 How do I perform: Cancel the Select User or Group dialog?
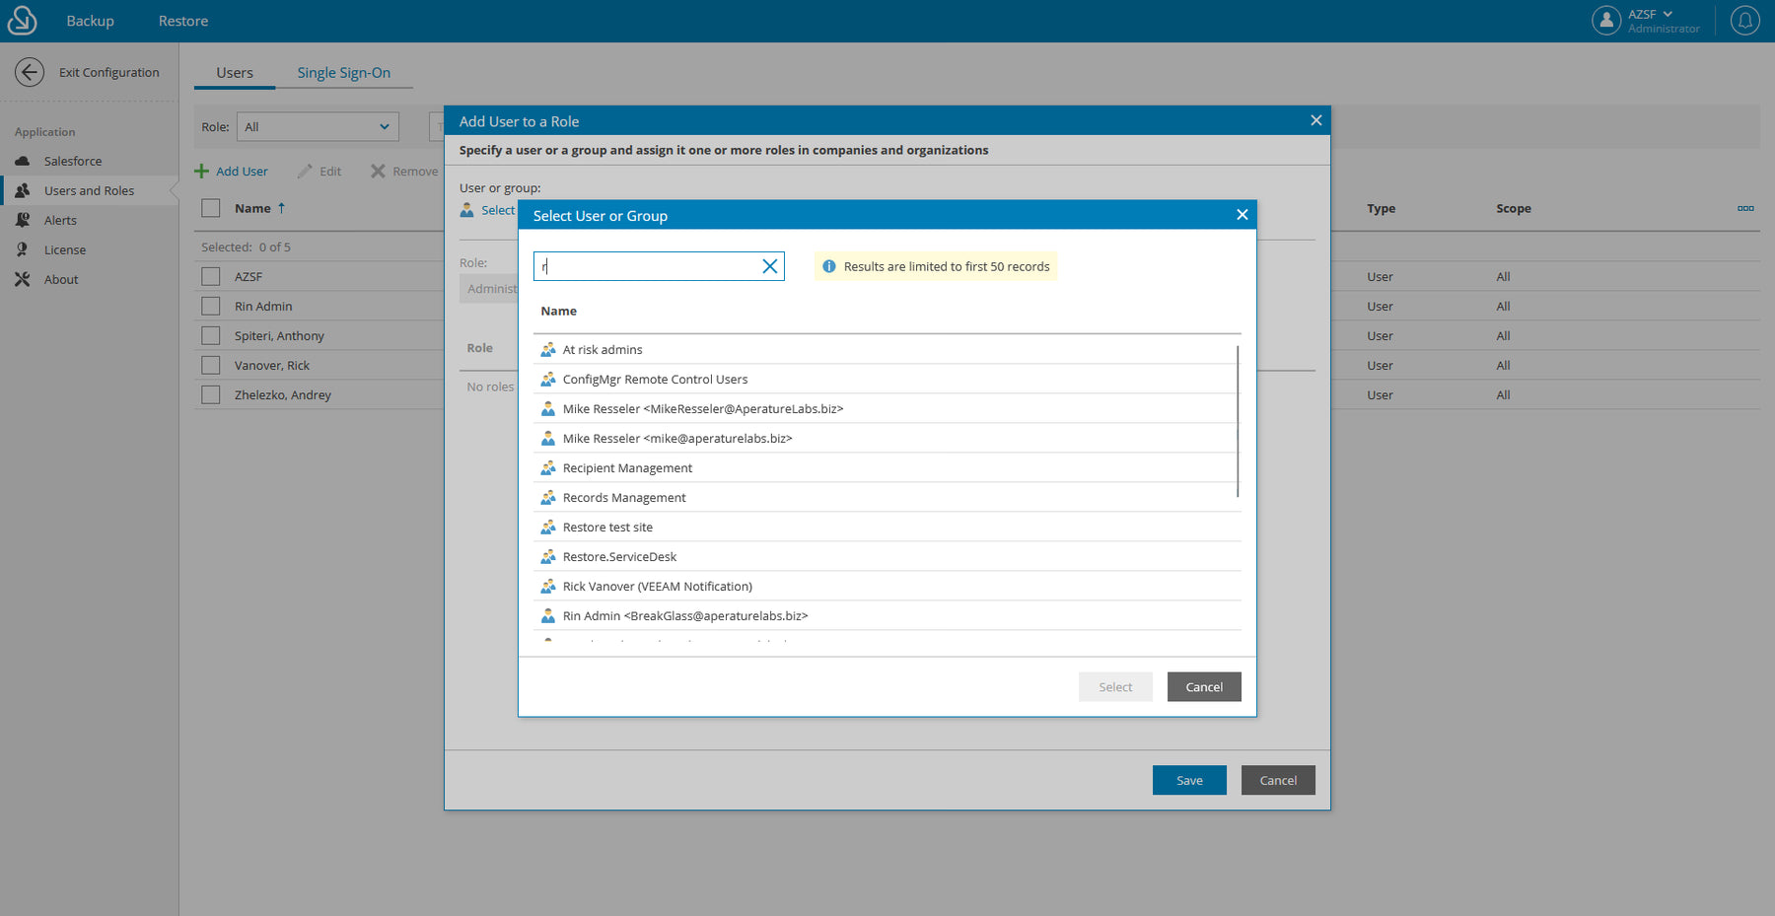click(1203, 687)
